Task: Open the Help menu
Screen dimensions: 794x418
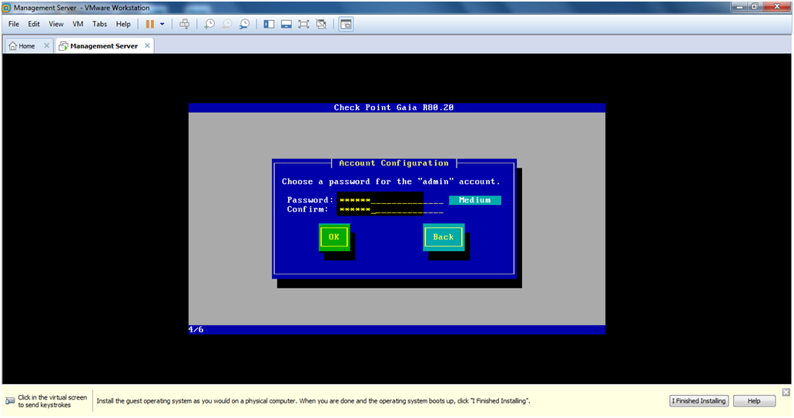Action: tap(123, 24)
